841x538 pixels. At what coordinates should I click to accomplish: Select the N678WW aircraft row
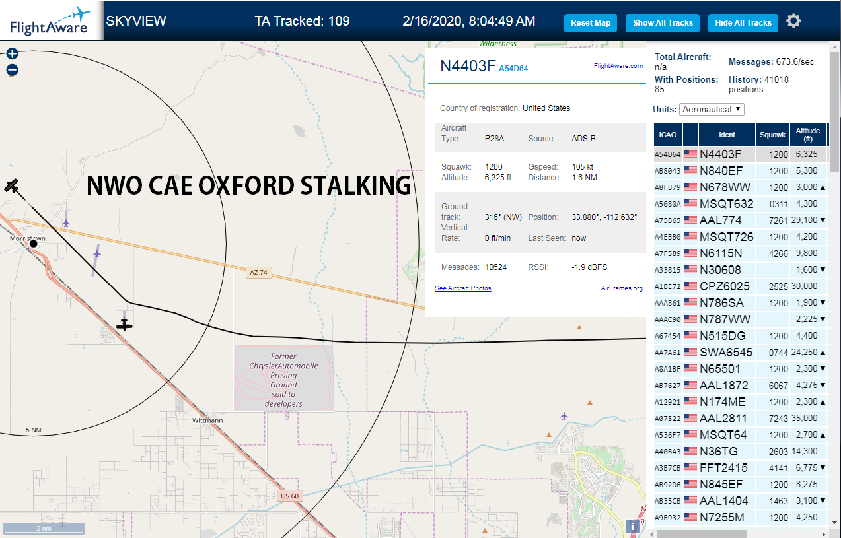pos(740,187)
